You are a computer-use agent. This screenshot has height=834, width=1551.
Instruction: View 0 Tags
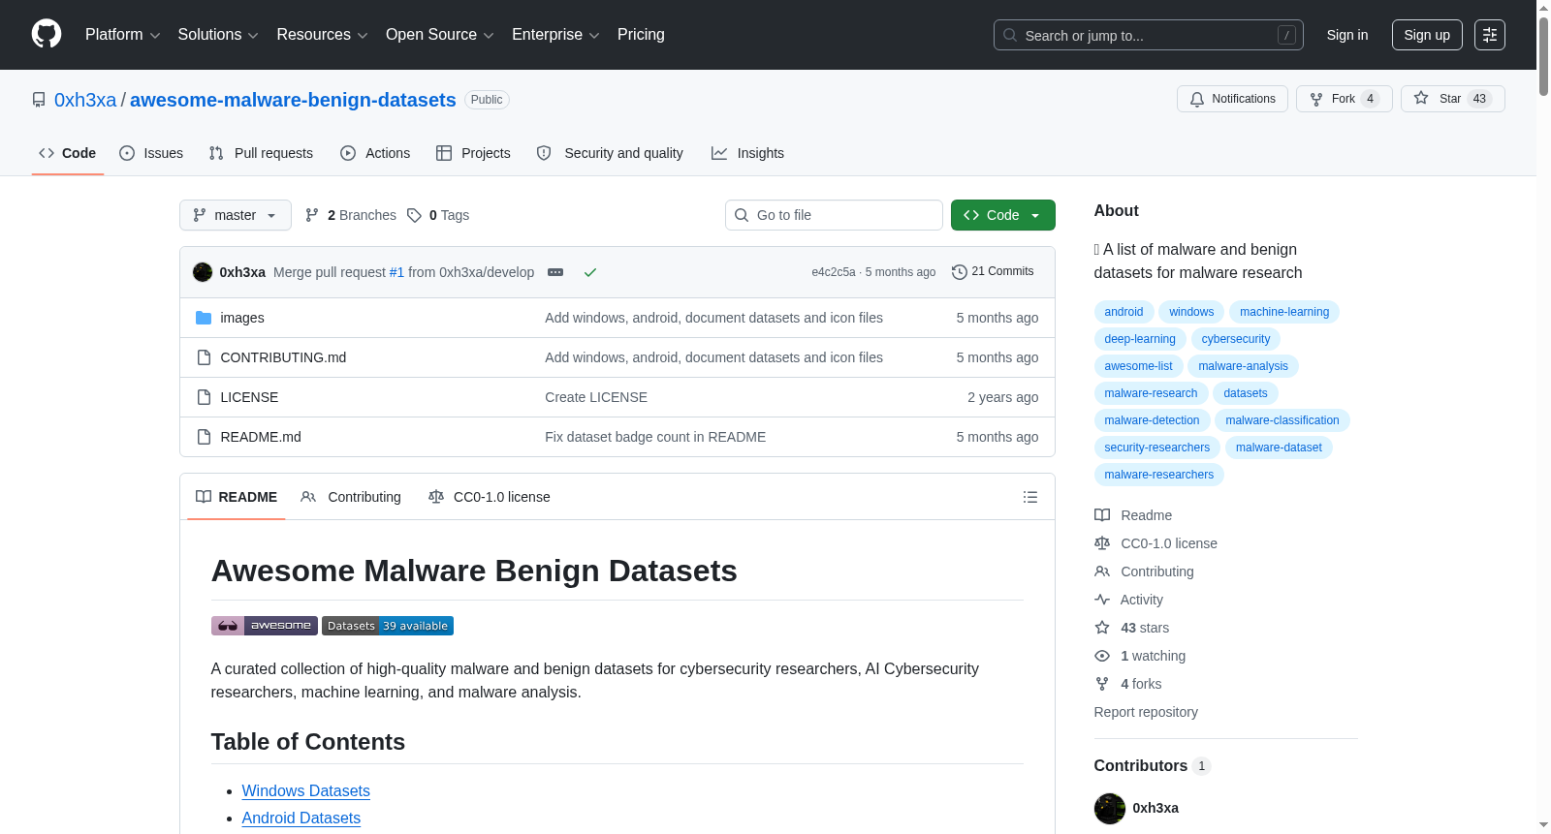pyautogui.click(x=438, y=215)
